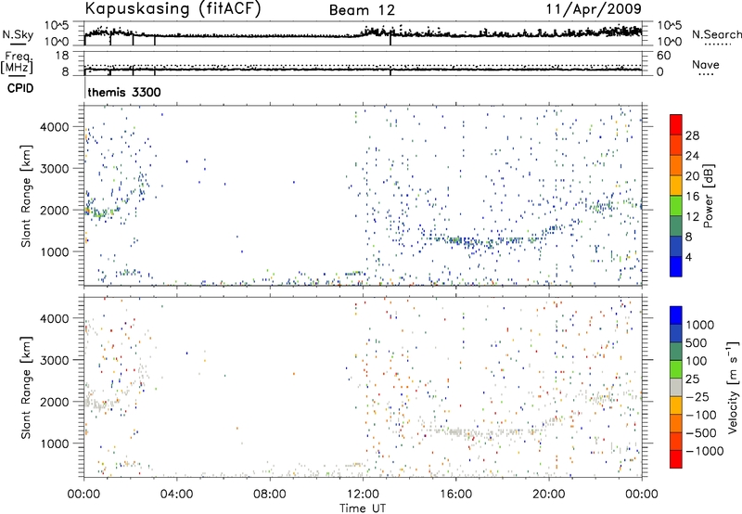The image size is (742, 514).
Task: Click the '4000' tick of the power panel
Action: coord(55,127)
